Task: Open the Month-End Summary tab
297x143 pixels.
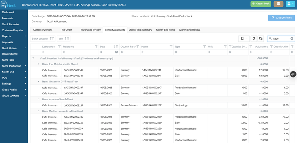Action: 140,30
